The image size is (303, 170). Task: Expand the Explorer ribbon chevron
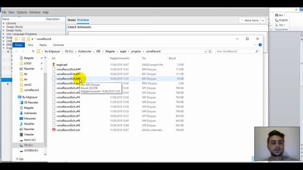pyautogui.click(x=255, y=45)
